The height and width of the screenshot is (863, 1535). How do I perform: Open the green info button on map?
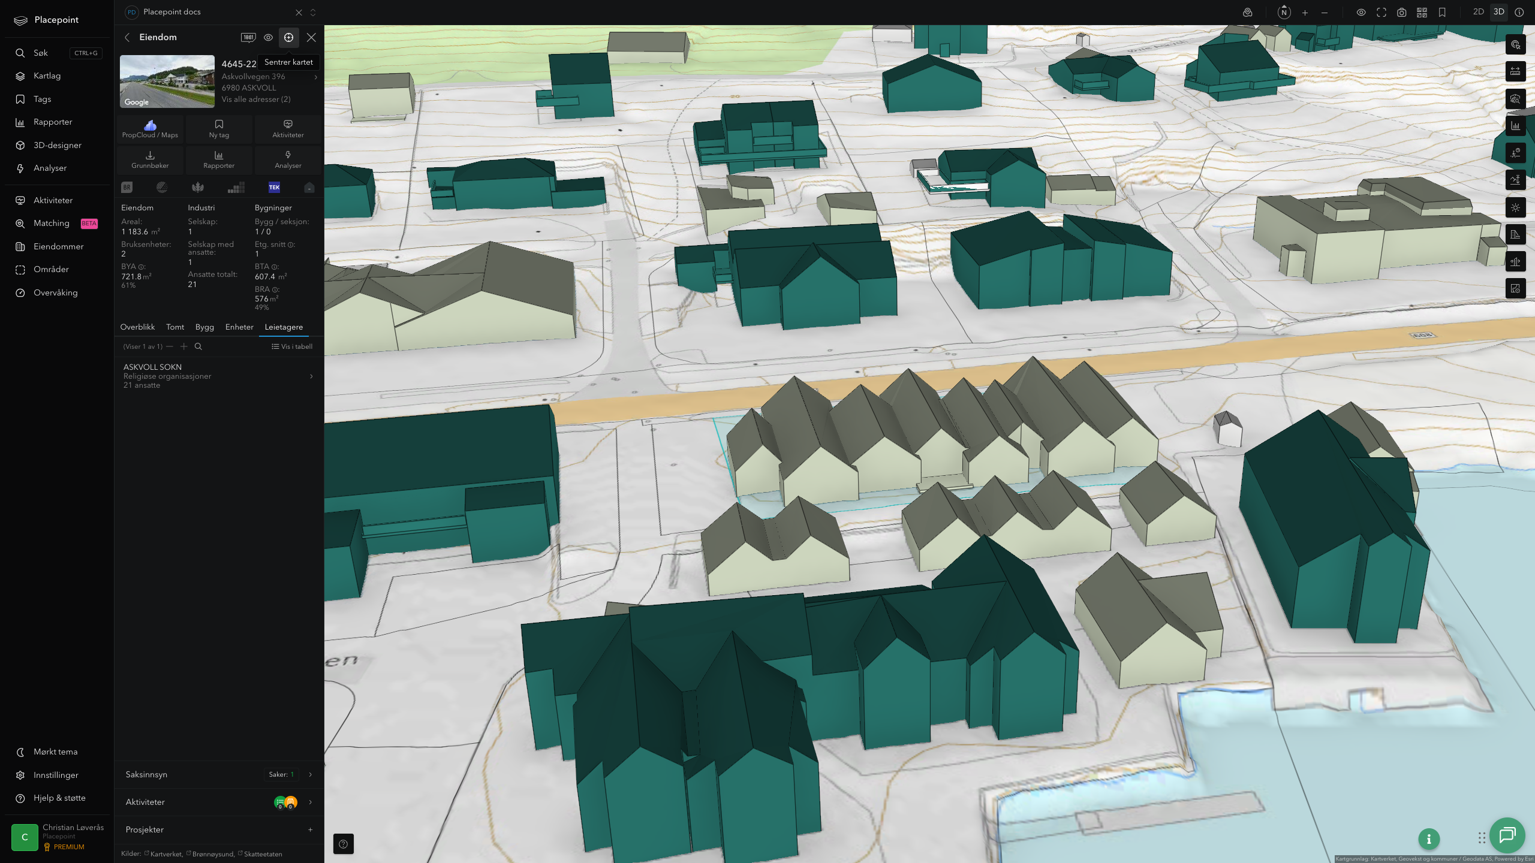1429,839
